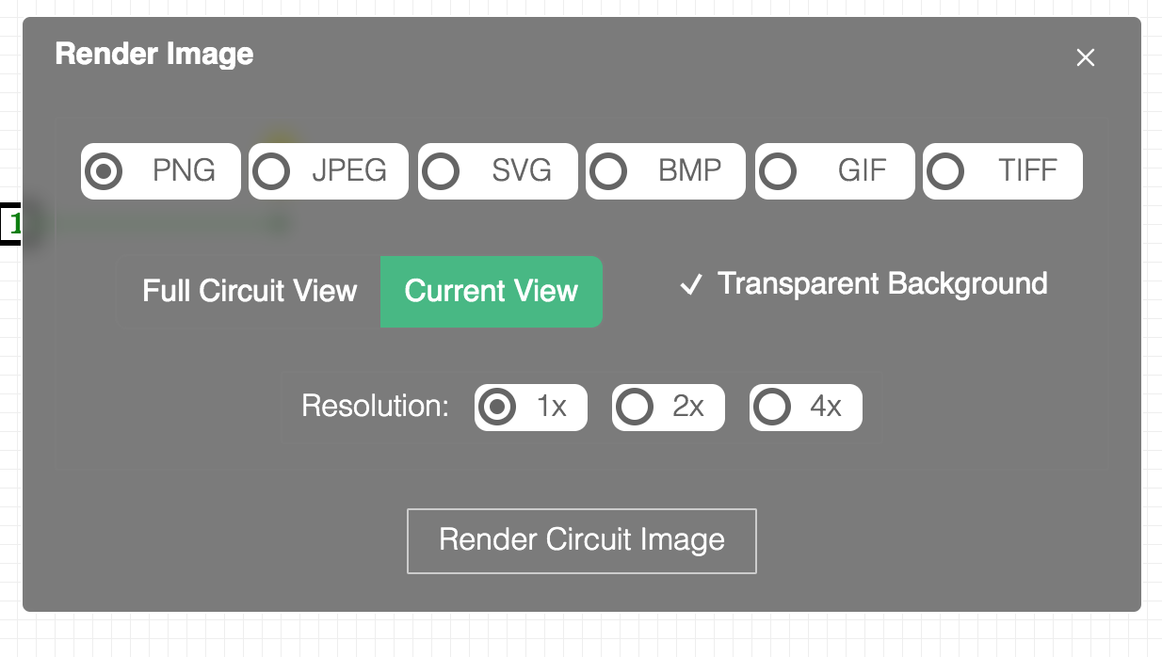
Task: Click the Render Circuit Image button
Action: [x=581, y=540]
